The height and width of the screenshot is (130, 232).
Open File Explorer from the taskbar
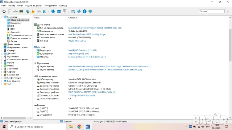[71, 127]
